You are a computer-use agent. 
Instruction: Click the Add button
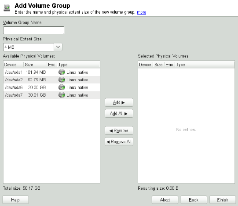click(x=119, y=102)
